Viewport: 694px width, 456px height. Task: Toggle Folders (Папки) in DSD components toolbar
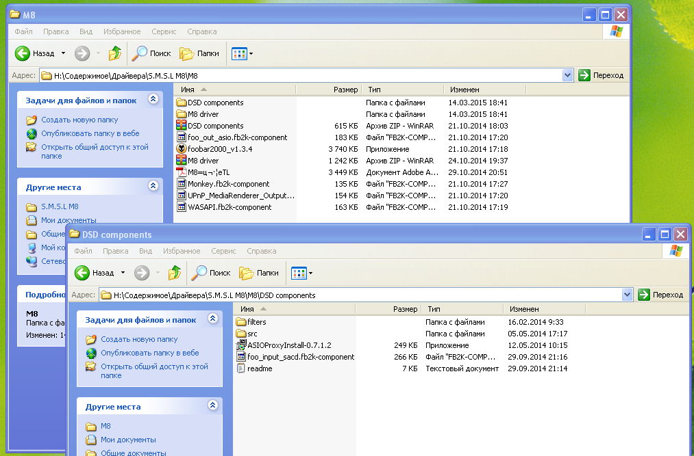click(x=259, y=273)
